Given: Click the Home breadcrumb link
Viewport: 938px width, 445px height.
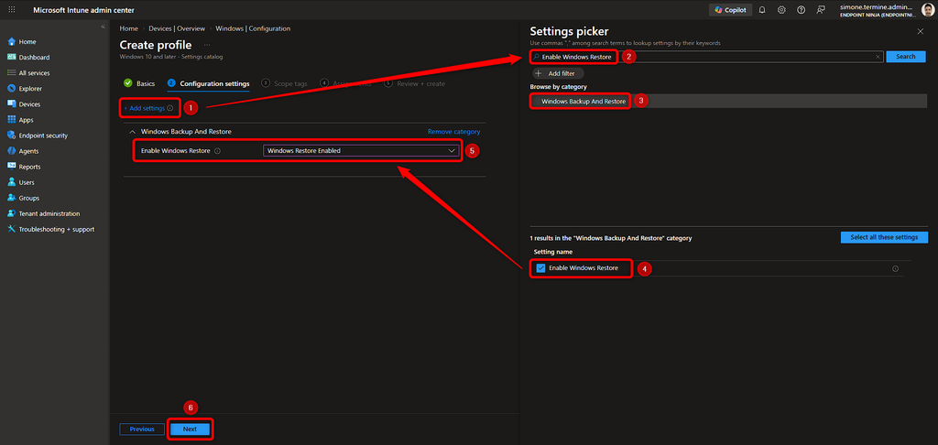Looking at the screenshot, I should click(x=128, y=28).
